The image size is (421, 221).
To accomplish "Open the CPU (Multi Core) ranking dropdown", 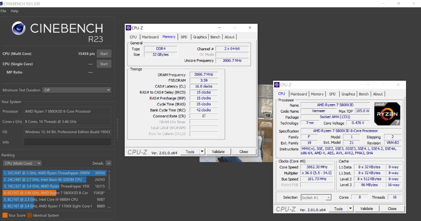I will click(23, 163).
